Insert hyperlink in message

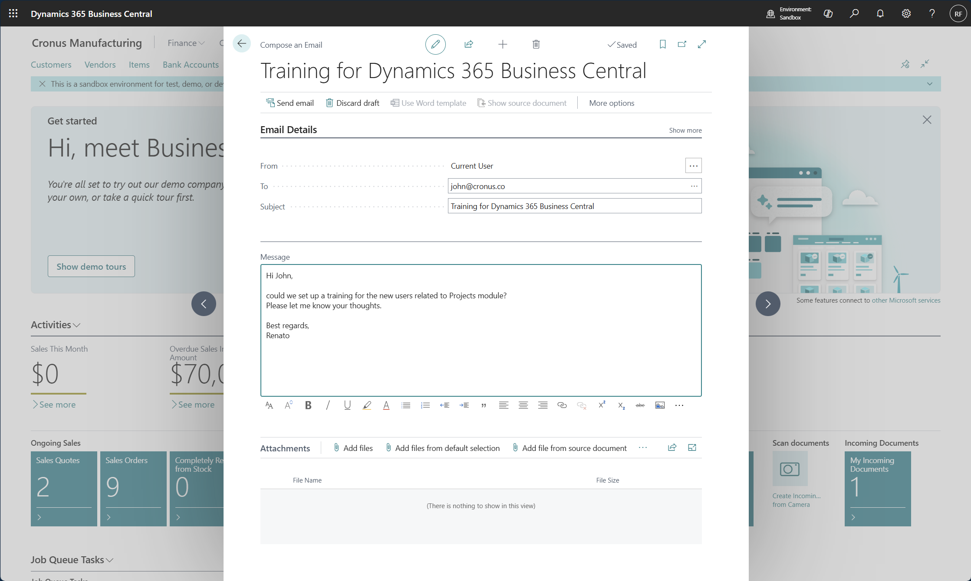562,405
